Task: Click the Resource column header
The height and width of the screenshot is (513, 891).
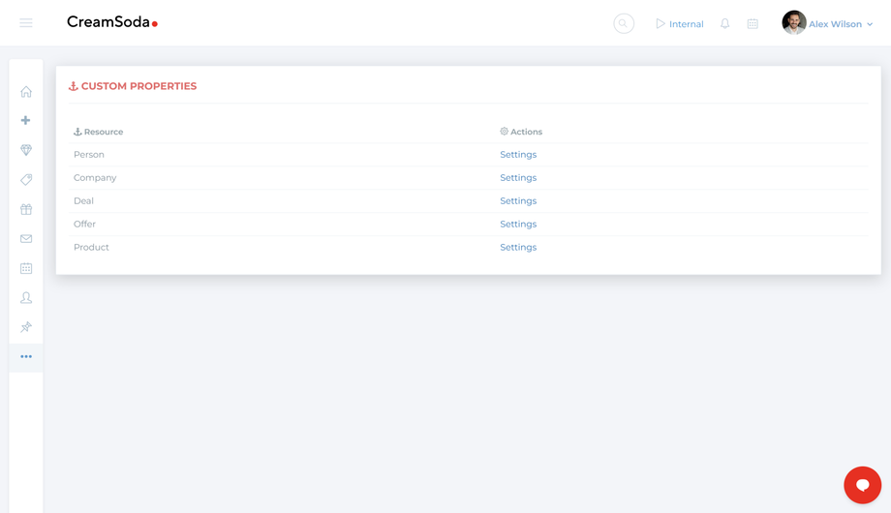Action: tap(99, 132)
